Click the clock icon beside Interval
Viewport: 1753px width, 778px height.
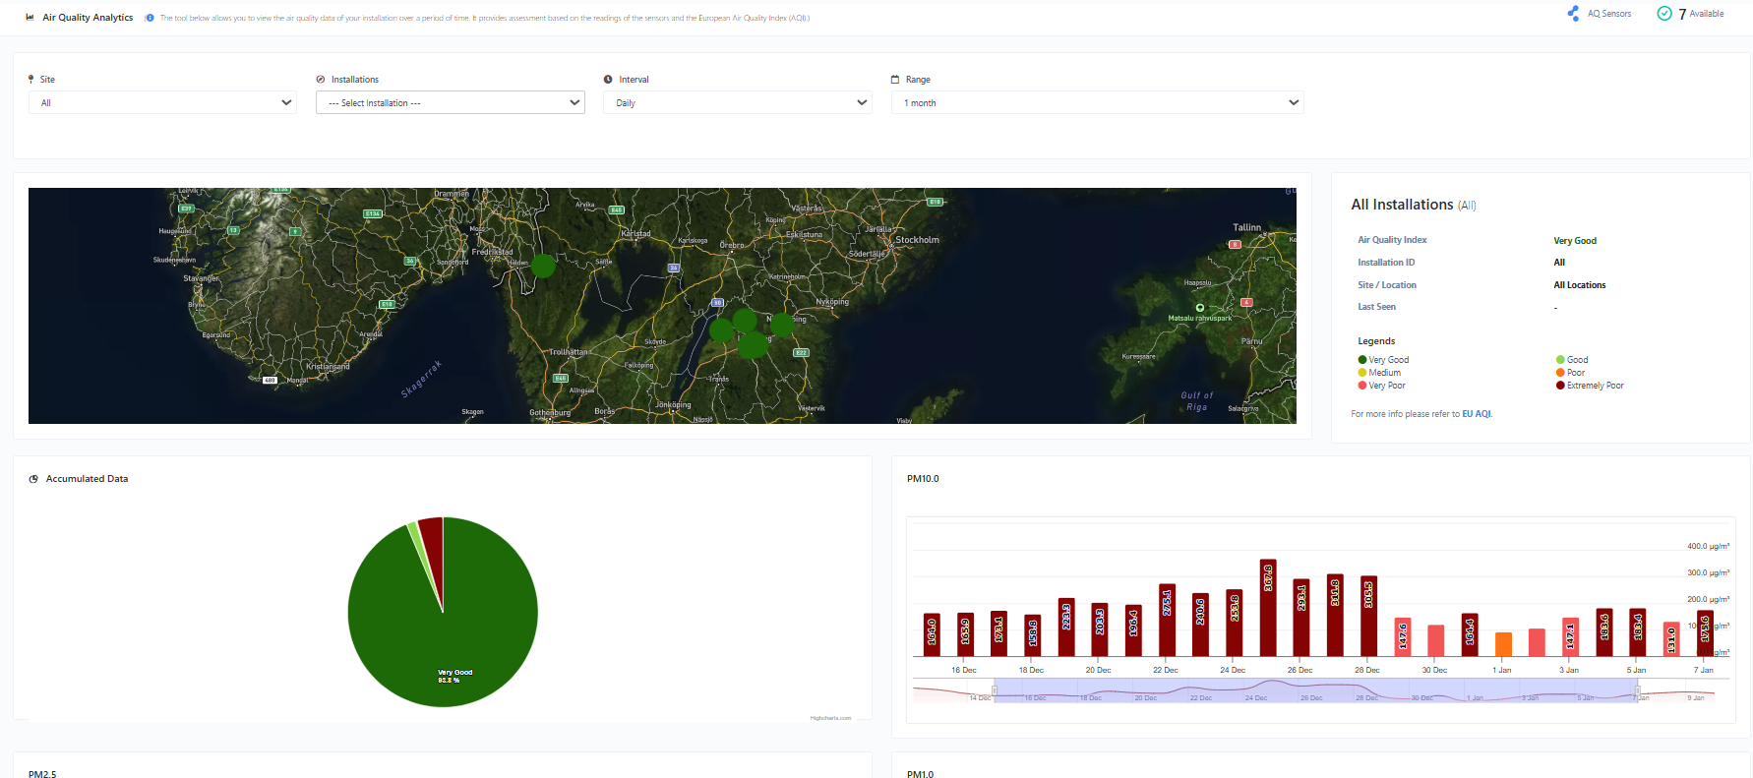pos(608,79)
